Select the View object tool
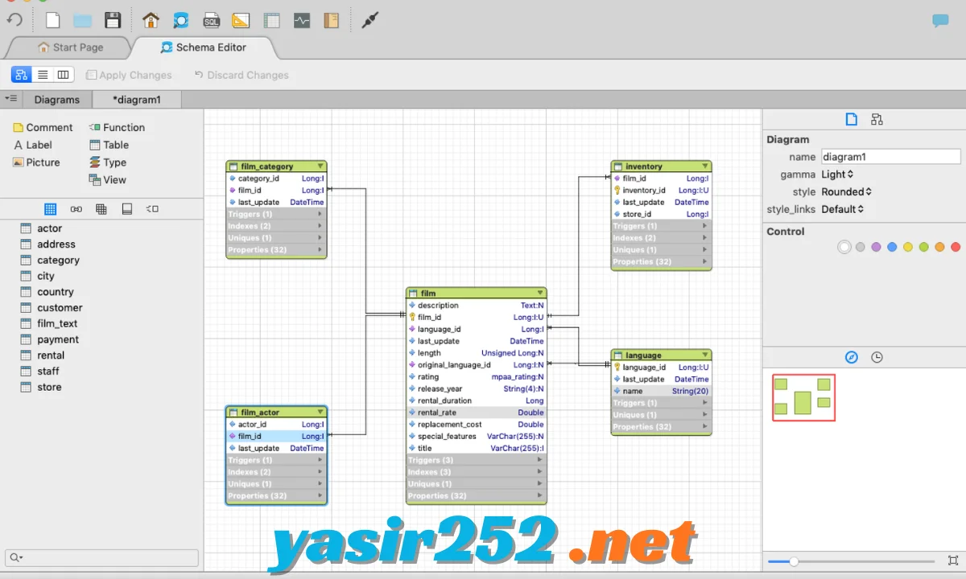 click(108, 180)
